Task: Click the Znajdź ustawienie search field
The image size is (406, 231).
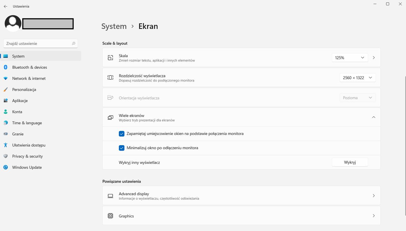Action: pos(40,43)
